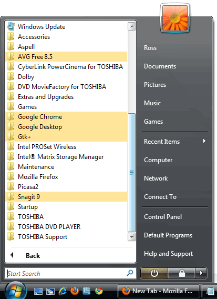
Task: Click the Show Desktop quick launch icon
Action: pos(38,291)
